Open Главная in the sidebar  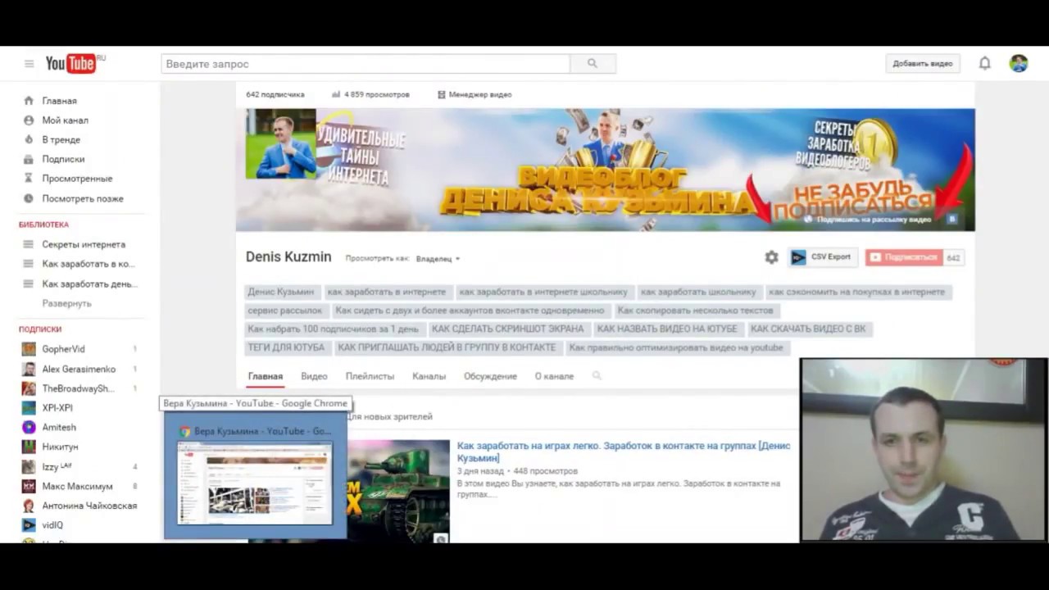coord(59,101)
